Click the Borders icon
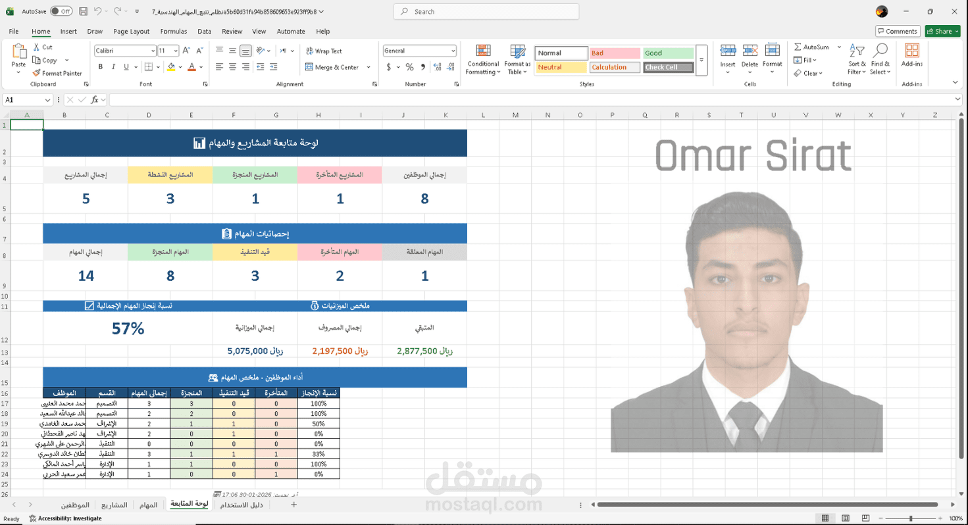 [149, 67]
